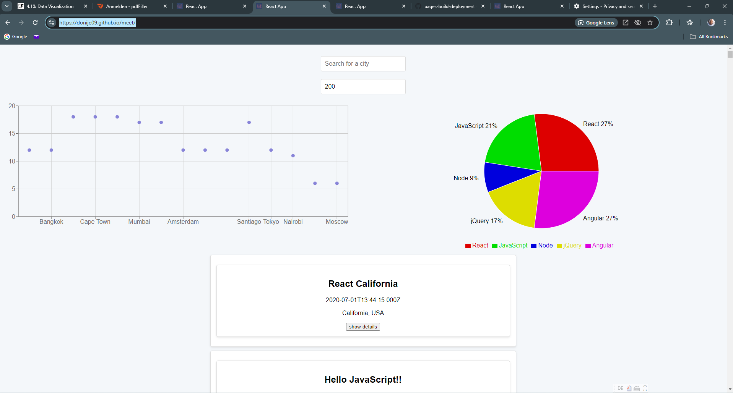Open the All Bookmarks folder
Viewport: 733px width, 393px height.
709,37
